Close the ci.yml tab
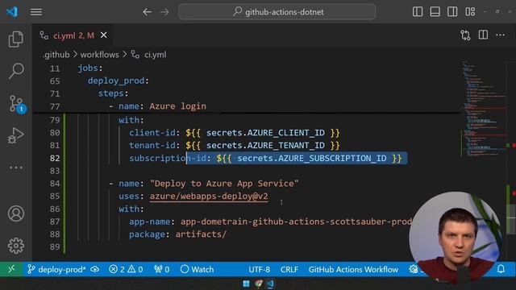 (104, 35)
